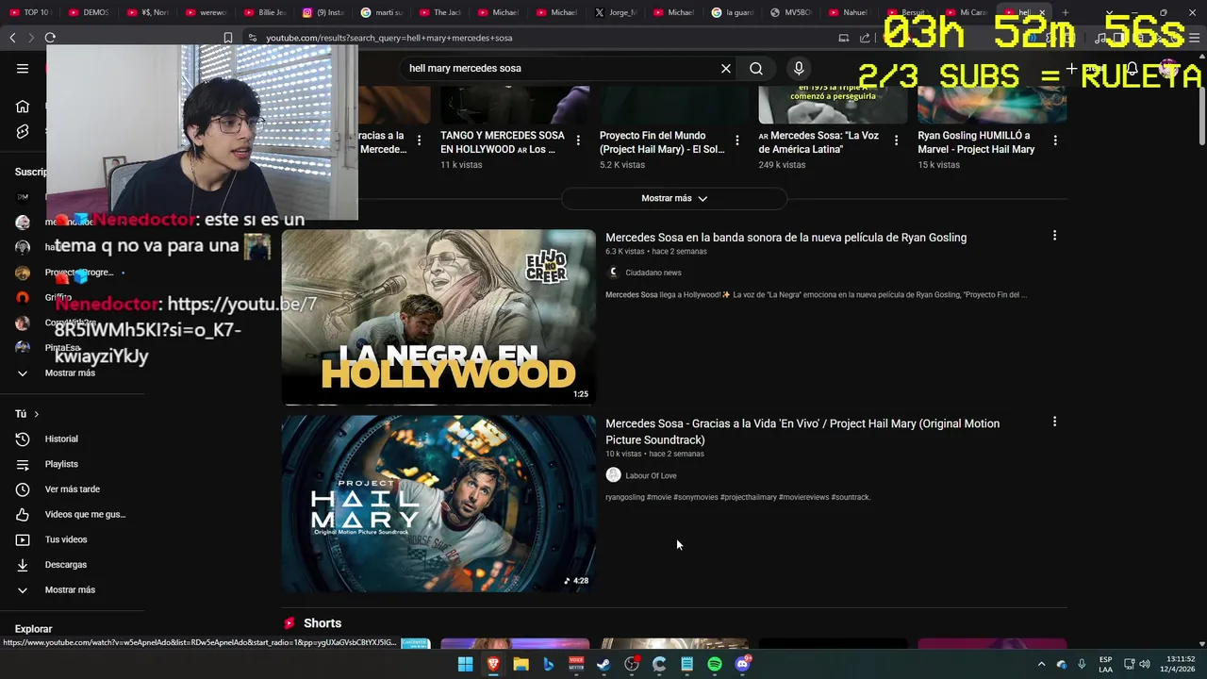1207x679 pixels.
Task: Open 'Mercedes Sosa en la banda sonora' title
Action: [x=785, y=238]
